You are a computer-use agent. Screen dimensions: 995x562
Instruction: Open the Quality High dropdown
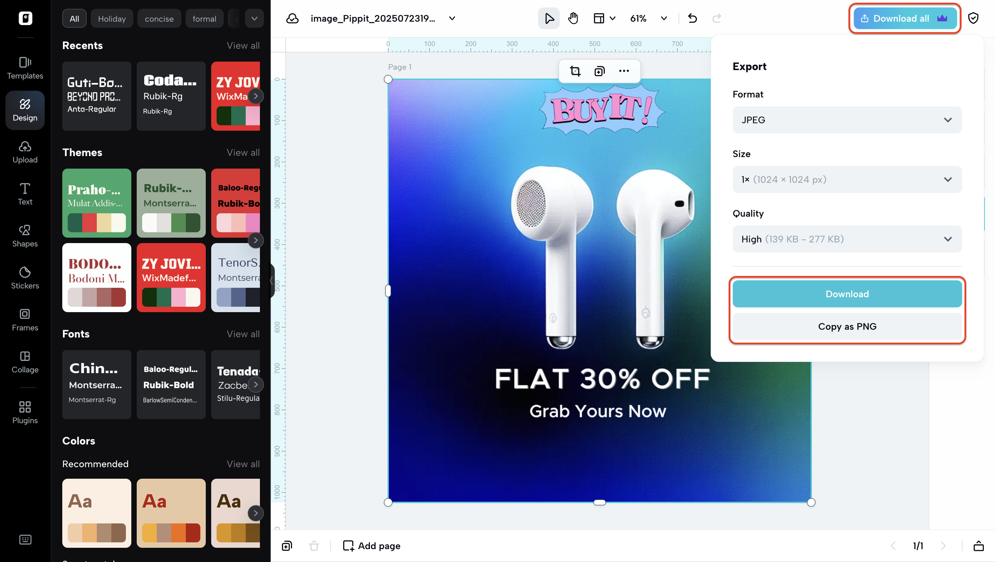(847, 239)
